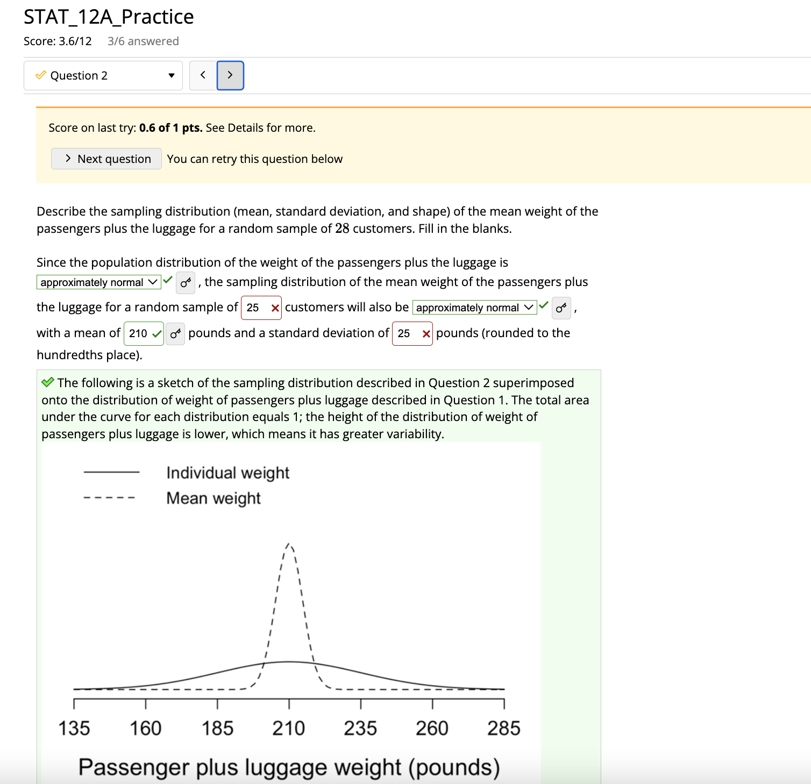Click the detail icon after the population distribution dropdown
This screenshot has width=811, height=784.
click(x=184, y=282)
